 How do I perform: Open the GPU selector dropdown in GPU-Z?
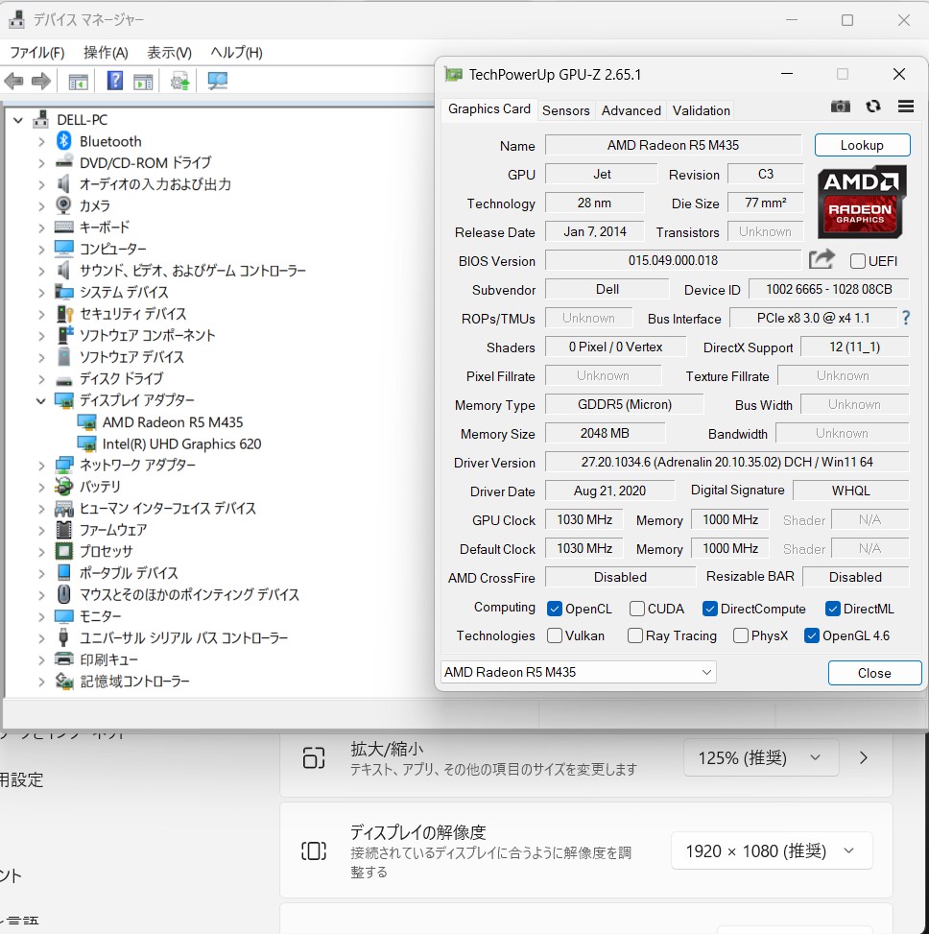pyautogui.click(x=579, y=672)
